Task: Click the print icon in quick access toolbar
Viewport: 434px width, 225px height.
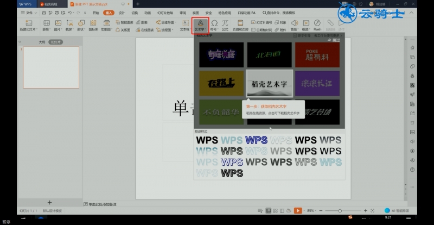Action: pos(57,12)
